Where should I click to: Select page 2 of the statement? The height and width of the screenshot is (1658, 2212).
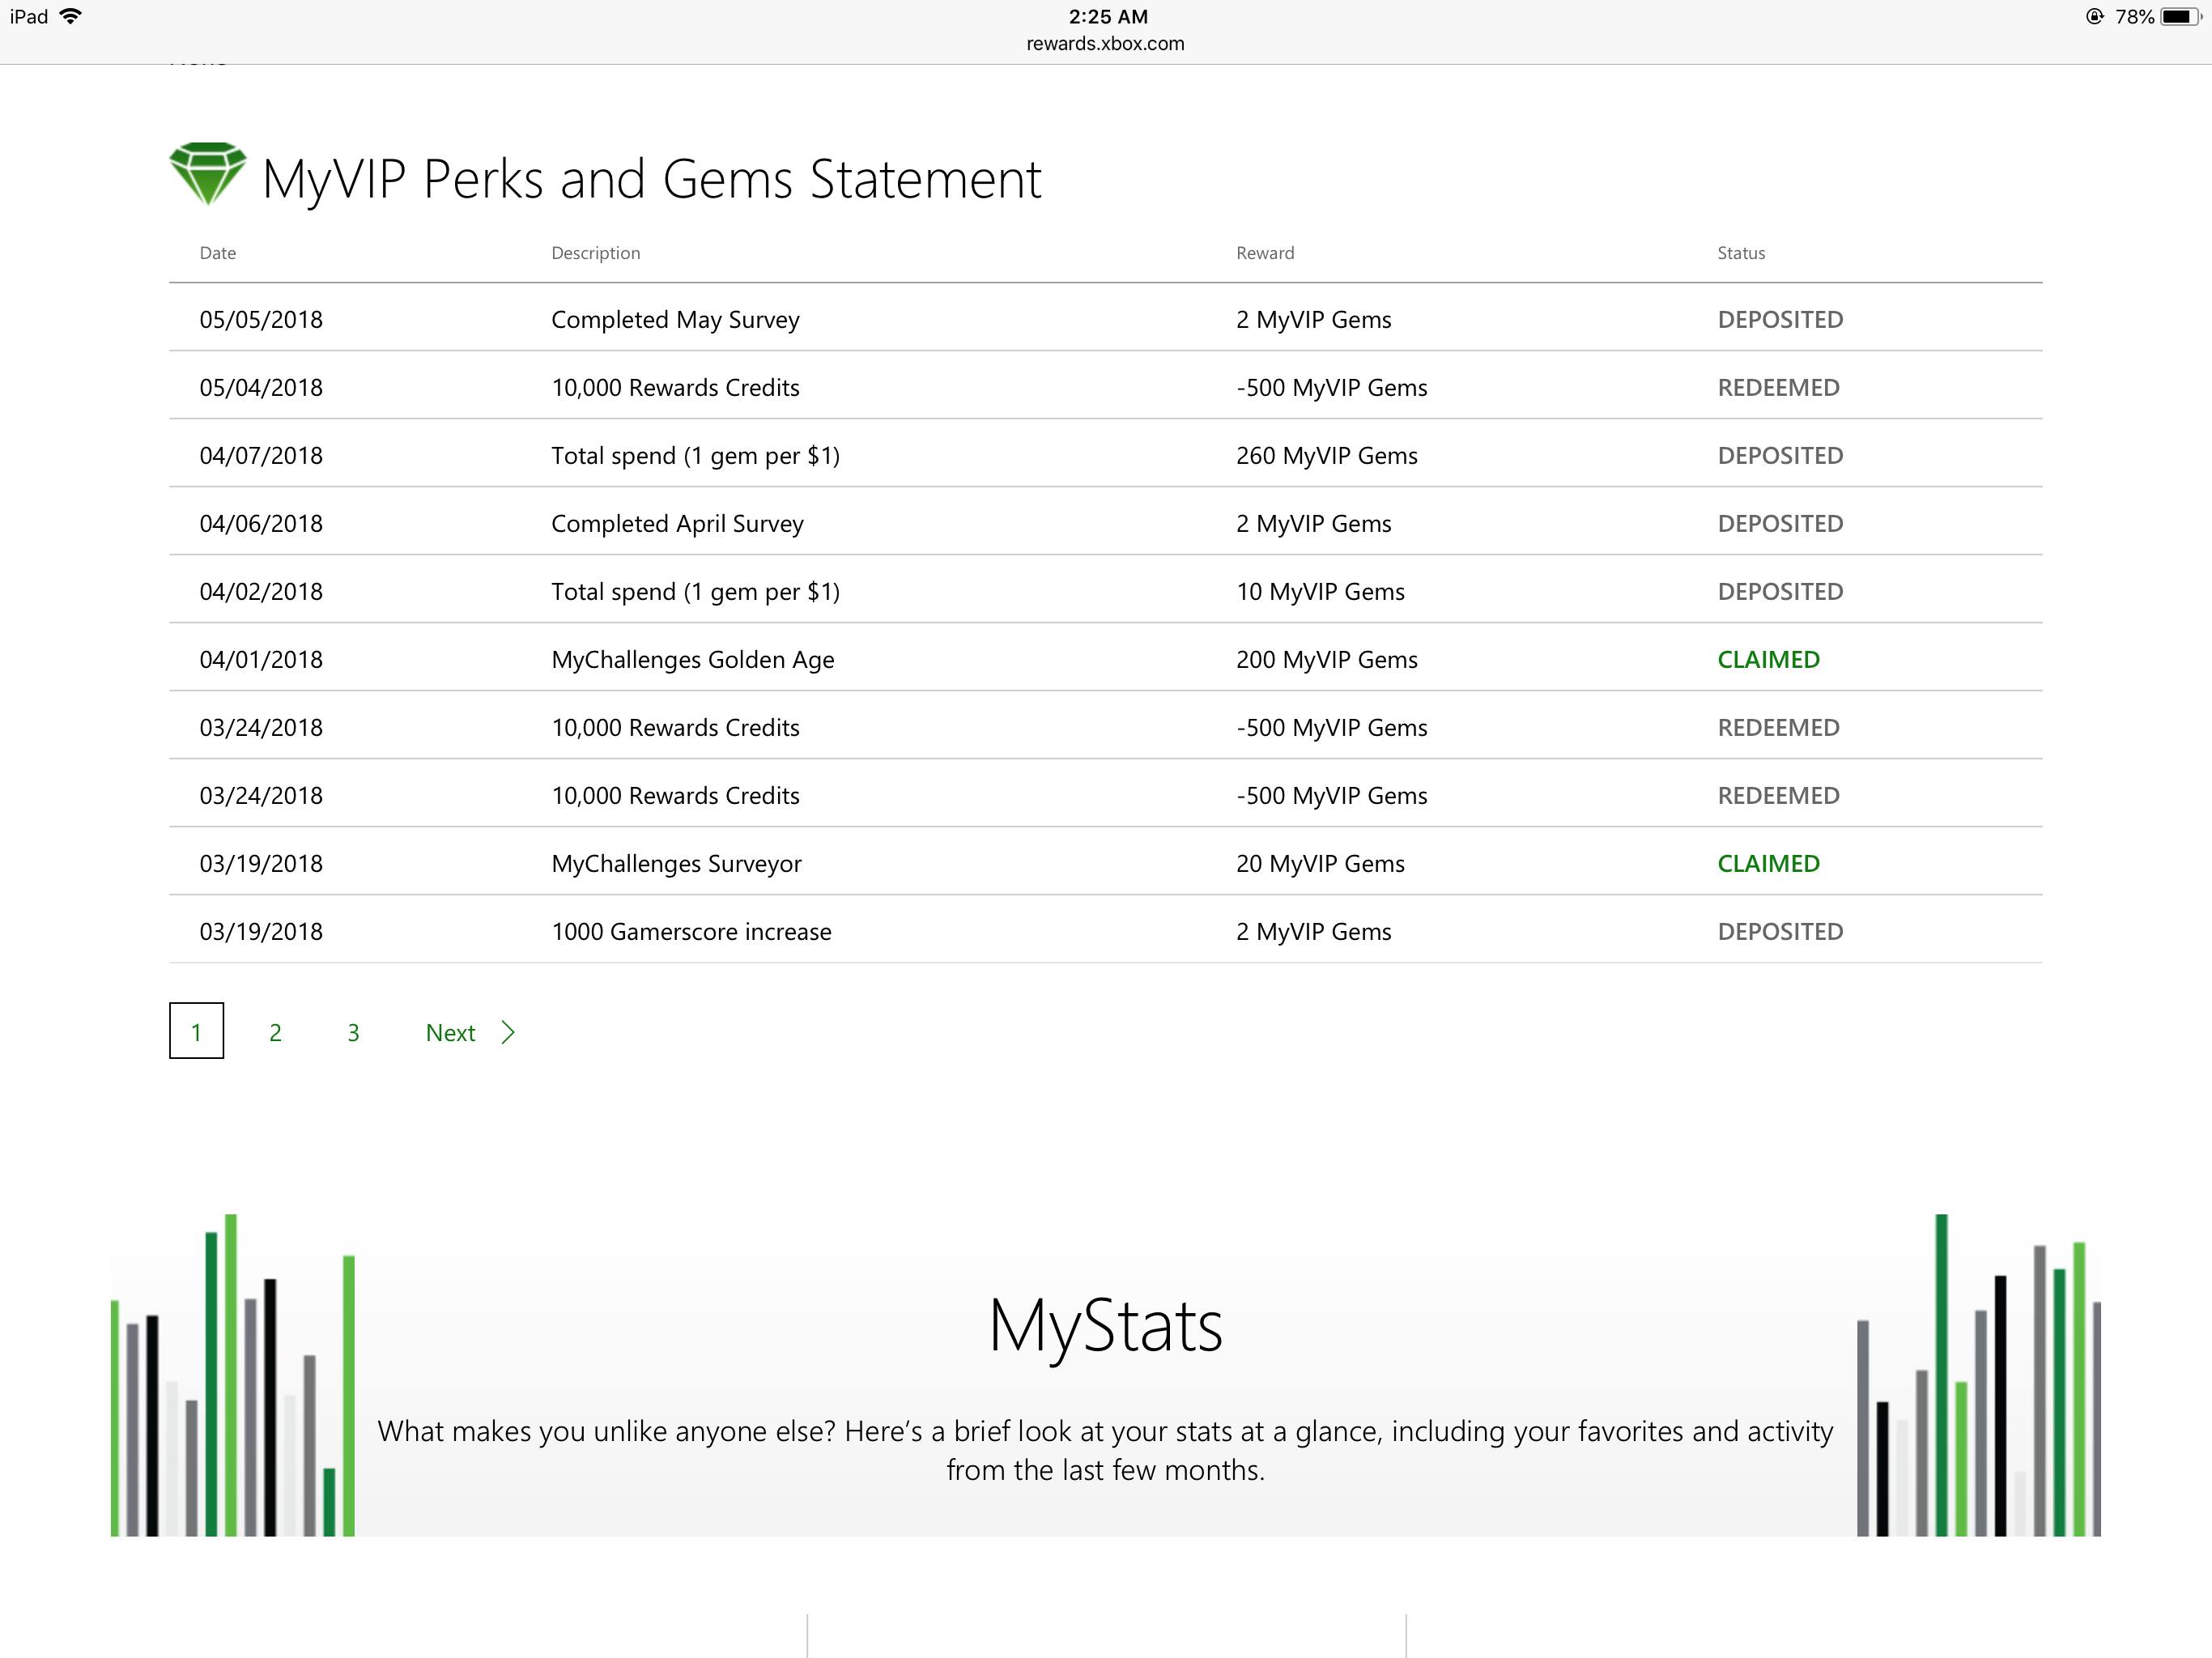click(275, 1033)
